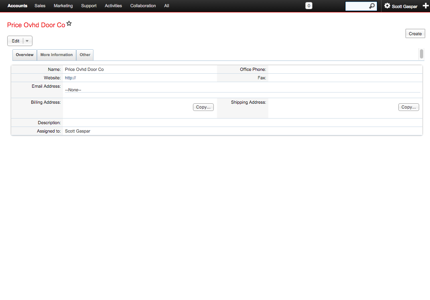Open the settings gear icon

click(387, 6)
